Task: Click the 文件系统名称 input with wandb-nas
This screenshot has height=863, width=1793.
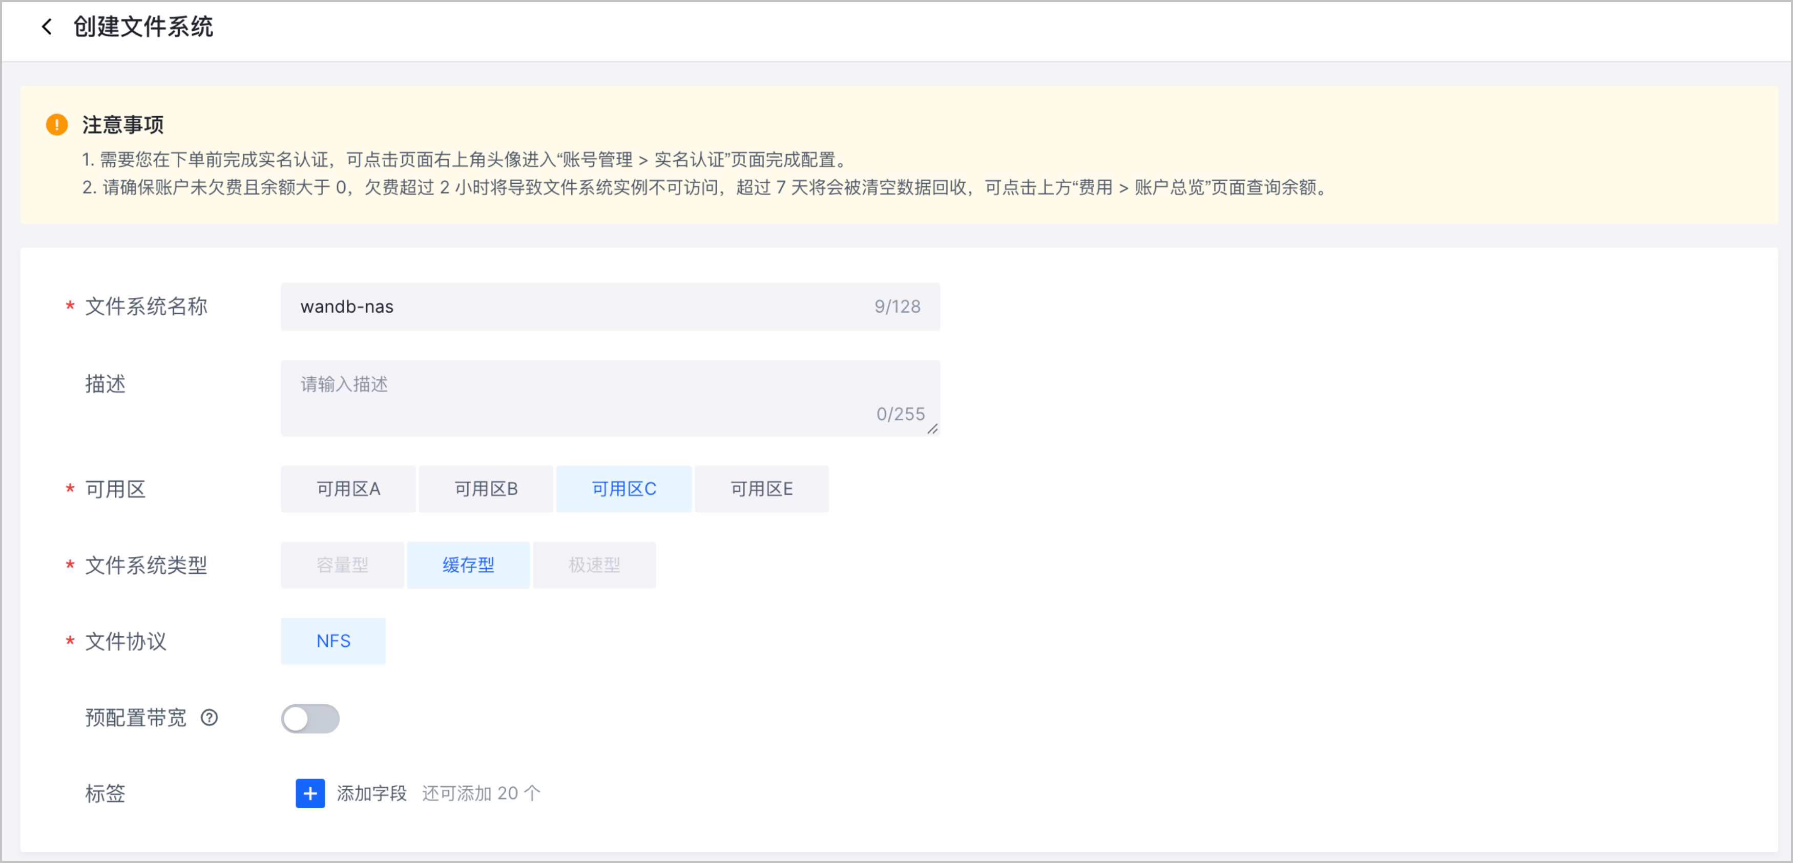Action: [x=611, y=307]
